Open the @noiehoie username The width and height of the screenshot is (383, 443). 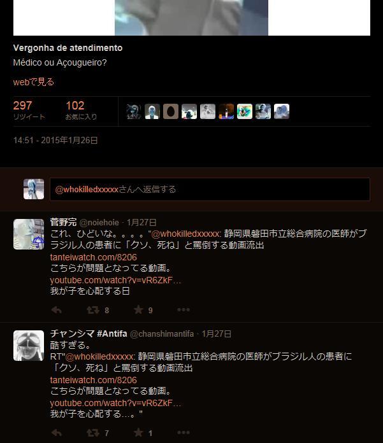point(99,223)
